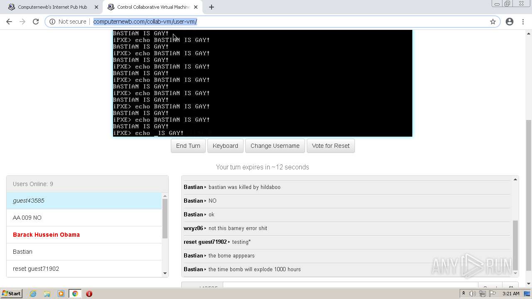532x299 pixels.
Task: Click chat message 'ok' from Bastian
Action: [x=212, y=214]
